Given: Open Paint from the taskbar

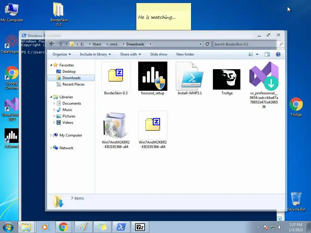Looking at the screenshot, I should (84, 227).
